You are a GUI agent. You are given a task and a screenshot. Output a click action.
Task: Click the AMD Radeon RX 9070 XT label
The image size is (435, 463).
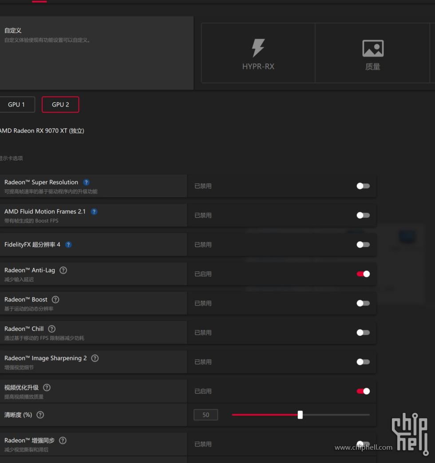tap(42, 131)
